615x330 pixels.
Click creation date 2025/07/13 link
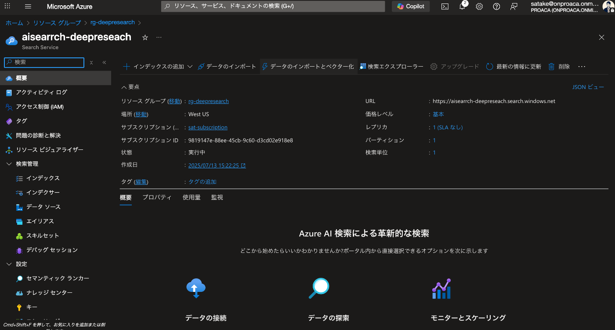pos(217,166)
